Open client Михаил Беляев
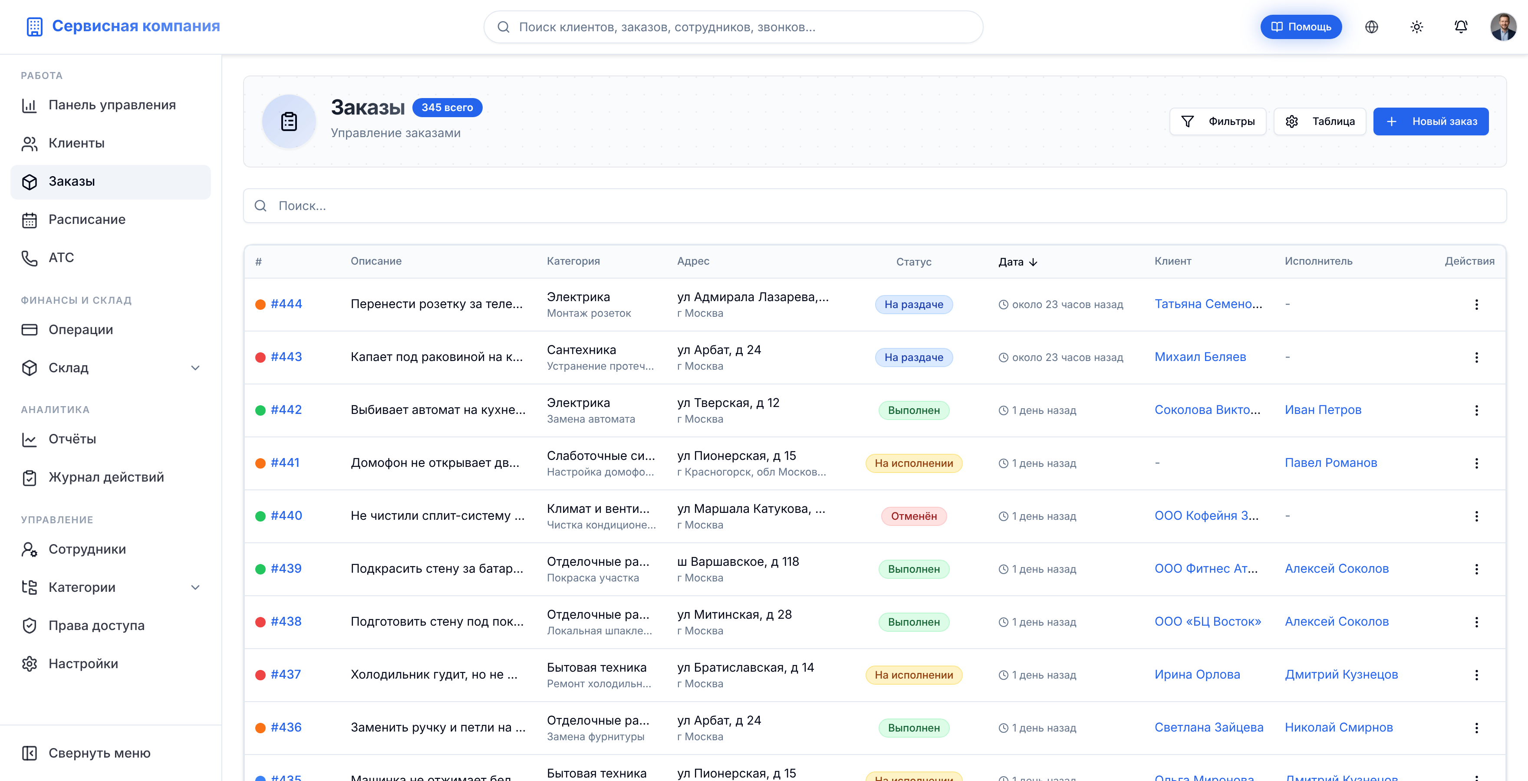This screenshot has height=781, width=1528. point(1200,357)
